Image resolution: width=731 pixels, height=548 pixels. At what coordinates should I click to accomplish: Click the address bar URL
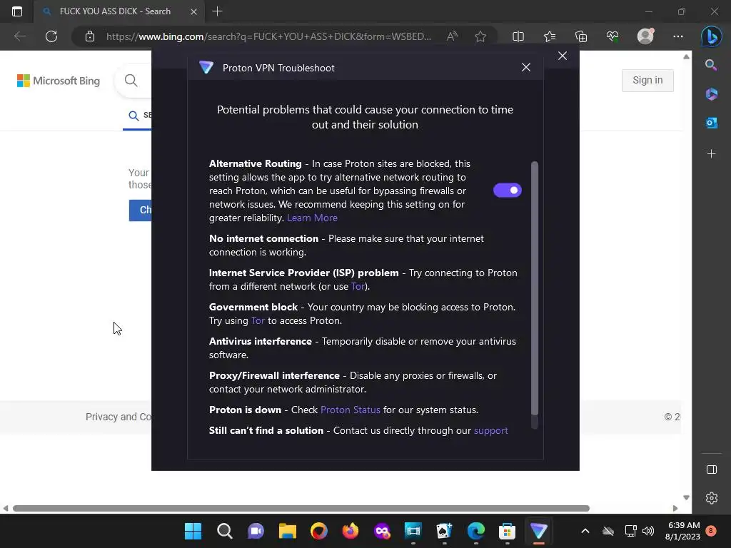(268, 36)
